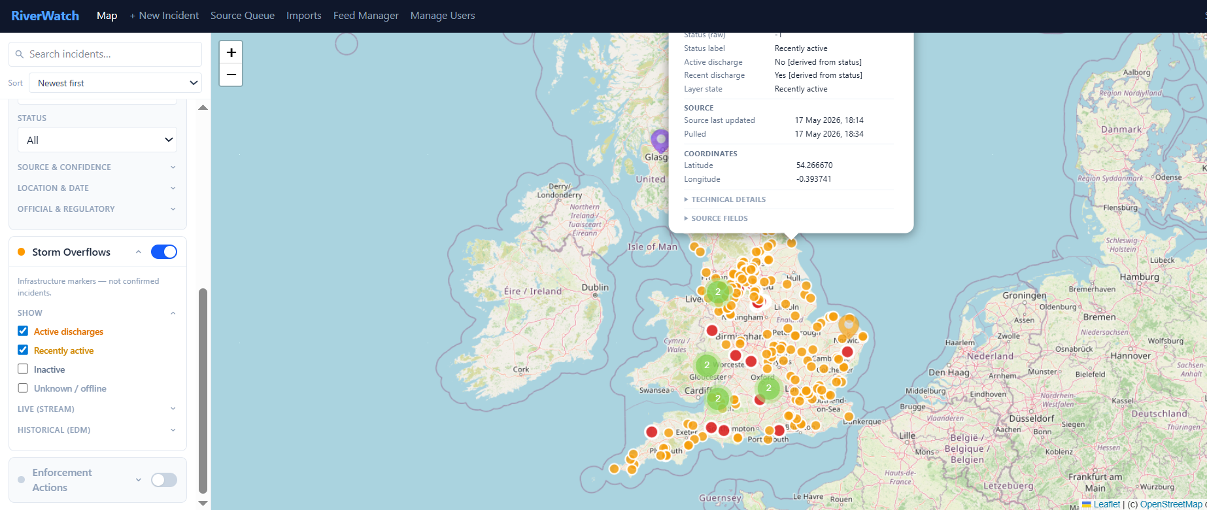Viewport: 1207px width, 510px height.
Task: Click the longitude value -0.393741
Action: point(814,179)
